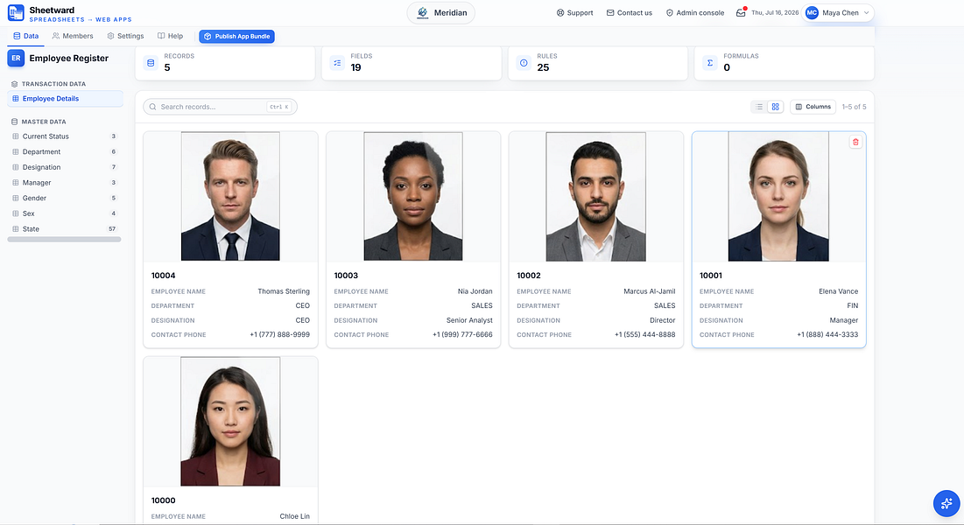Click the sidebar horizontal scrollbar

tap(64, 240)
